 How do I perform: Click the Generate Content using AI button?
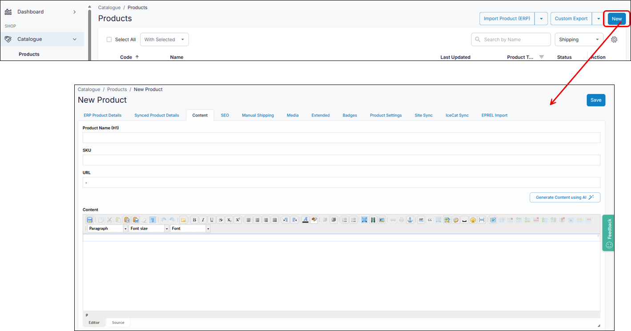click(x=565, y=198)
